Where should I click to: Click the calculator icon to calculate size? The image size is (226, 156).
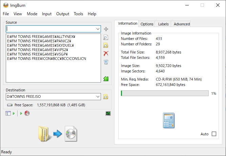[x=169, y=120]
